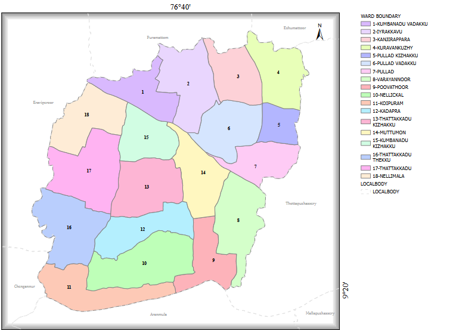Click the Thottapuzhassery neighbor label
Viewport: 453px width, 330px height.
click(x=301, y=203)
